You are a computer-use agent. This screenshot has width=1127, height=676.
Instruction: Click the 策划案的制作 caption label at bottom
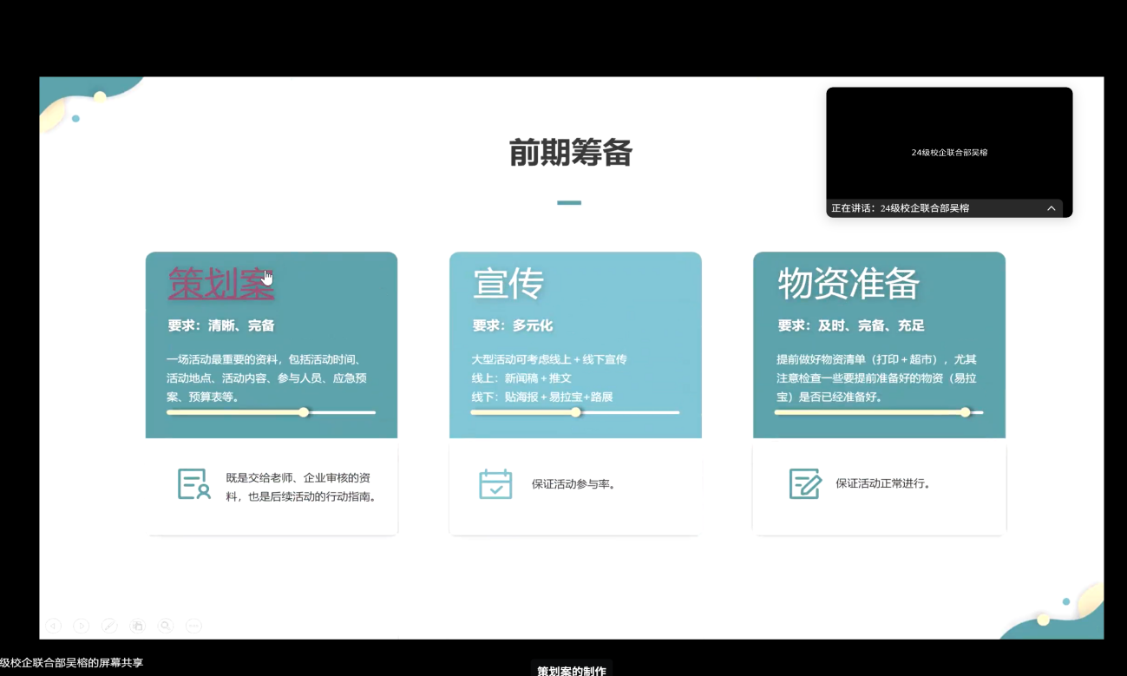(x=571, y=670)
